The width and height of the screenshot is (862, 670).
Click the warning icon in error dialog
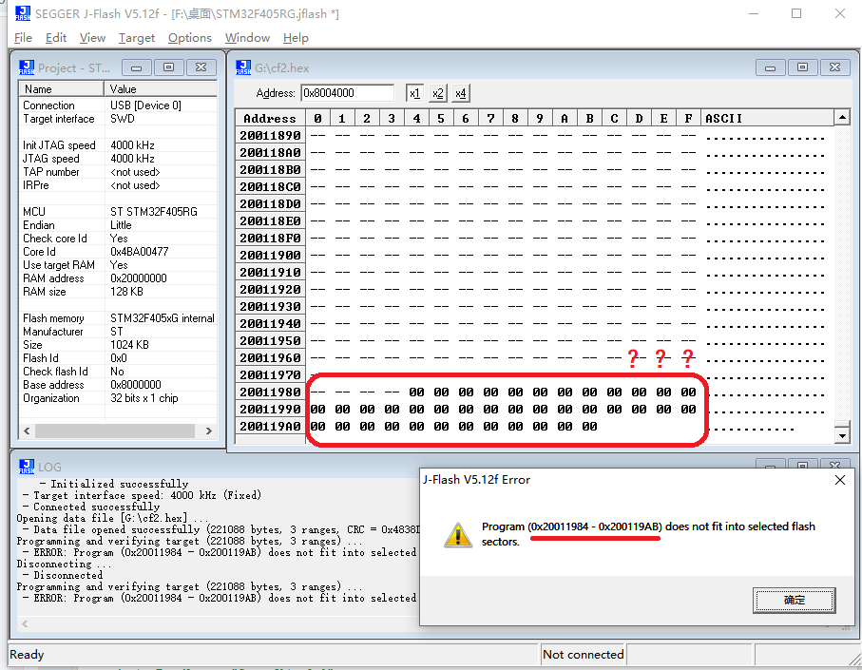pos(458,535)
